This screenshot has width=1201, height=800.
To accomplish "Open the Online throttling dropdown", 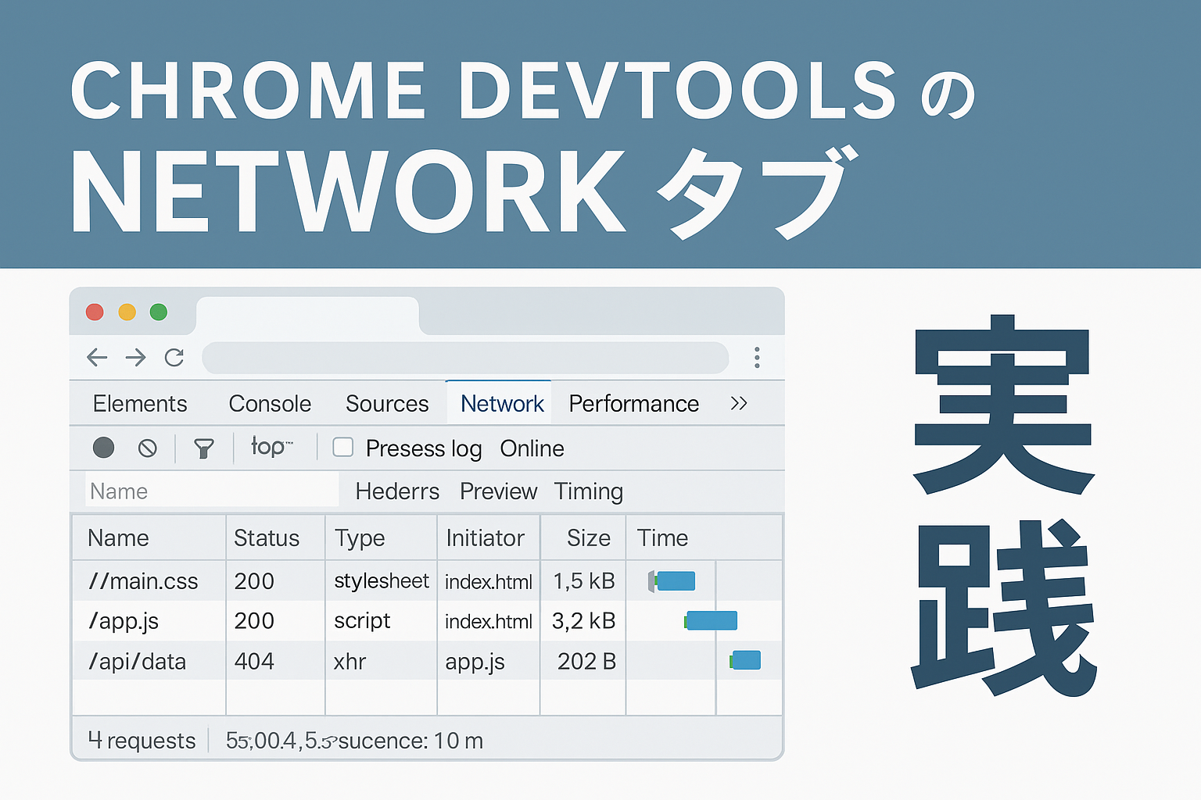I will coord(532,448).
